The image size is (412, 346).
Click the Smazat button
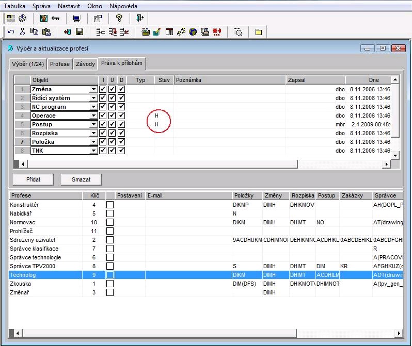[x=81, y=179]
